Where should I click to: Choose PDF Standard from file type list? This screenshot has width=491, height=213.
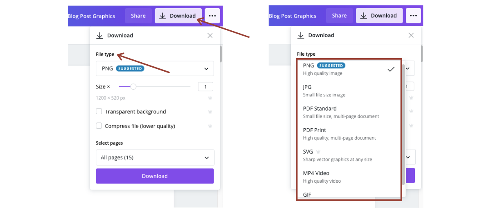(348, 112)
